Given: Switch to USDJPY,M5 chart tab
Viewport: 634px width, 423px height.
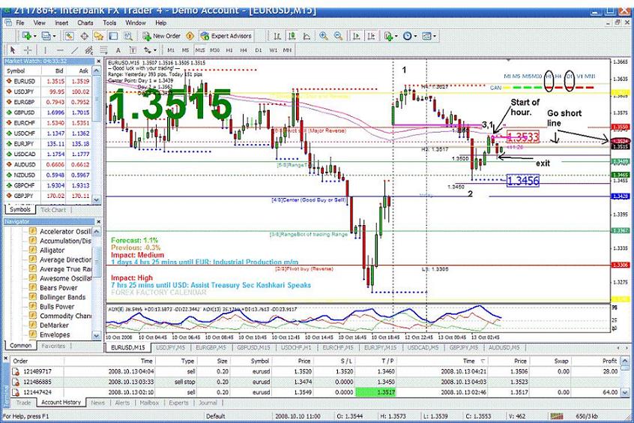Looking at the screenshot, I should click(171, 348).
